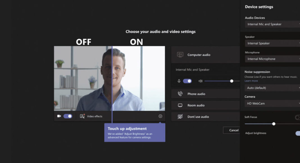Screen dimensions: 300x163
Task: Click the Internal Mic and Speaker label
Action: (192, 70)
